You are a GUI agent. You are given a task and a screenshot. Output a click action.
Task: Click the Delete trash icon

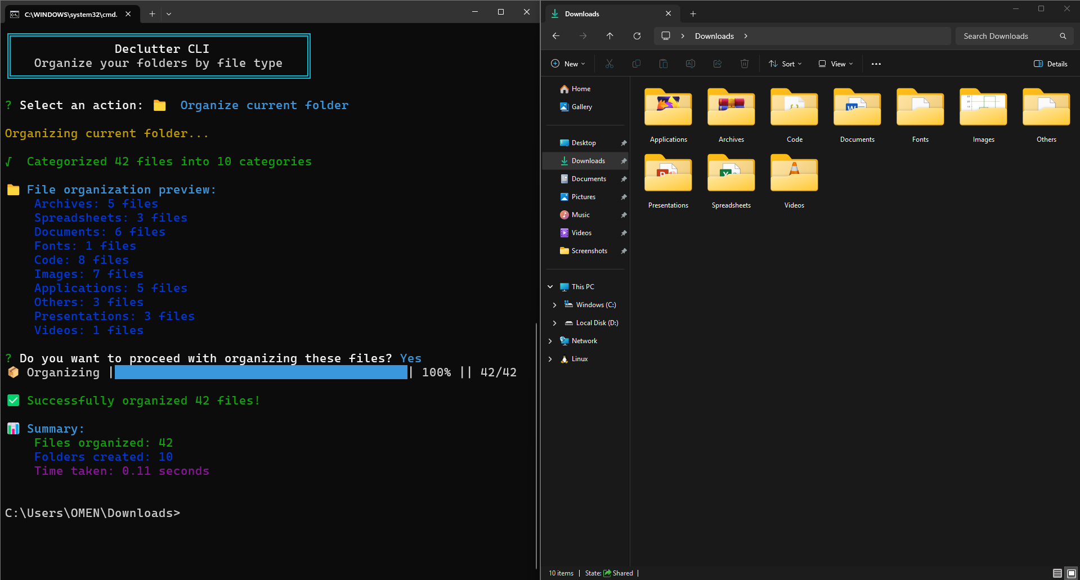[x=745, y=64]
